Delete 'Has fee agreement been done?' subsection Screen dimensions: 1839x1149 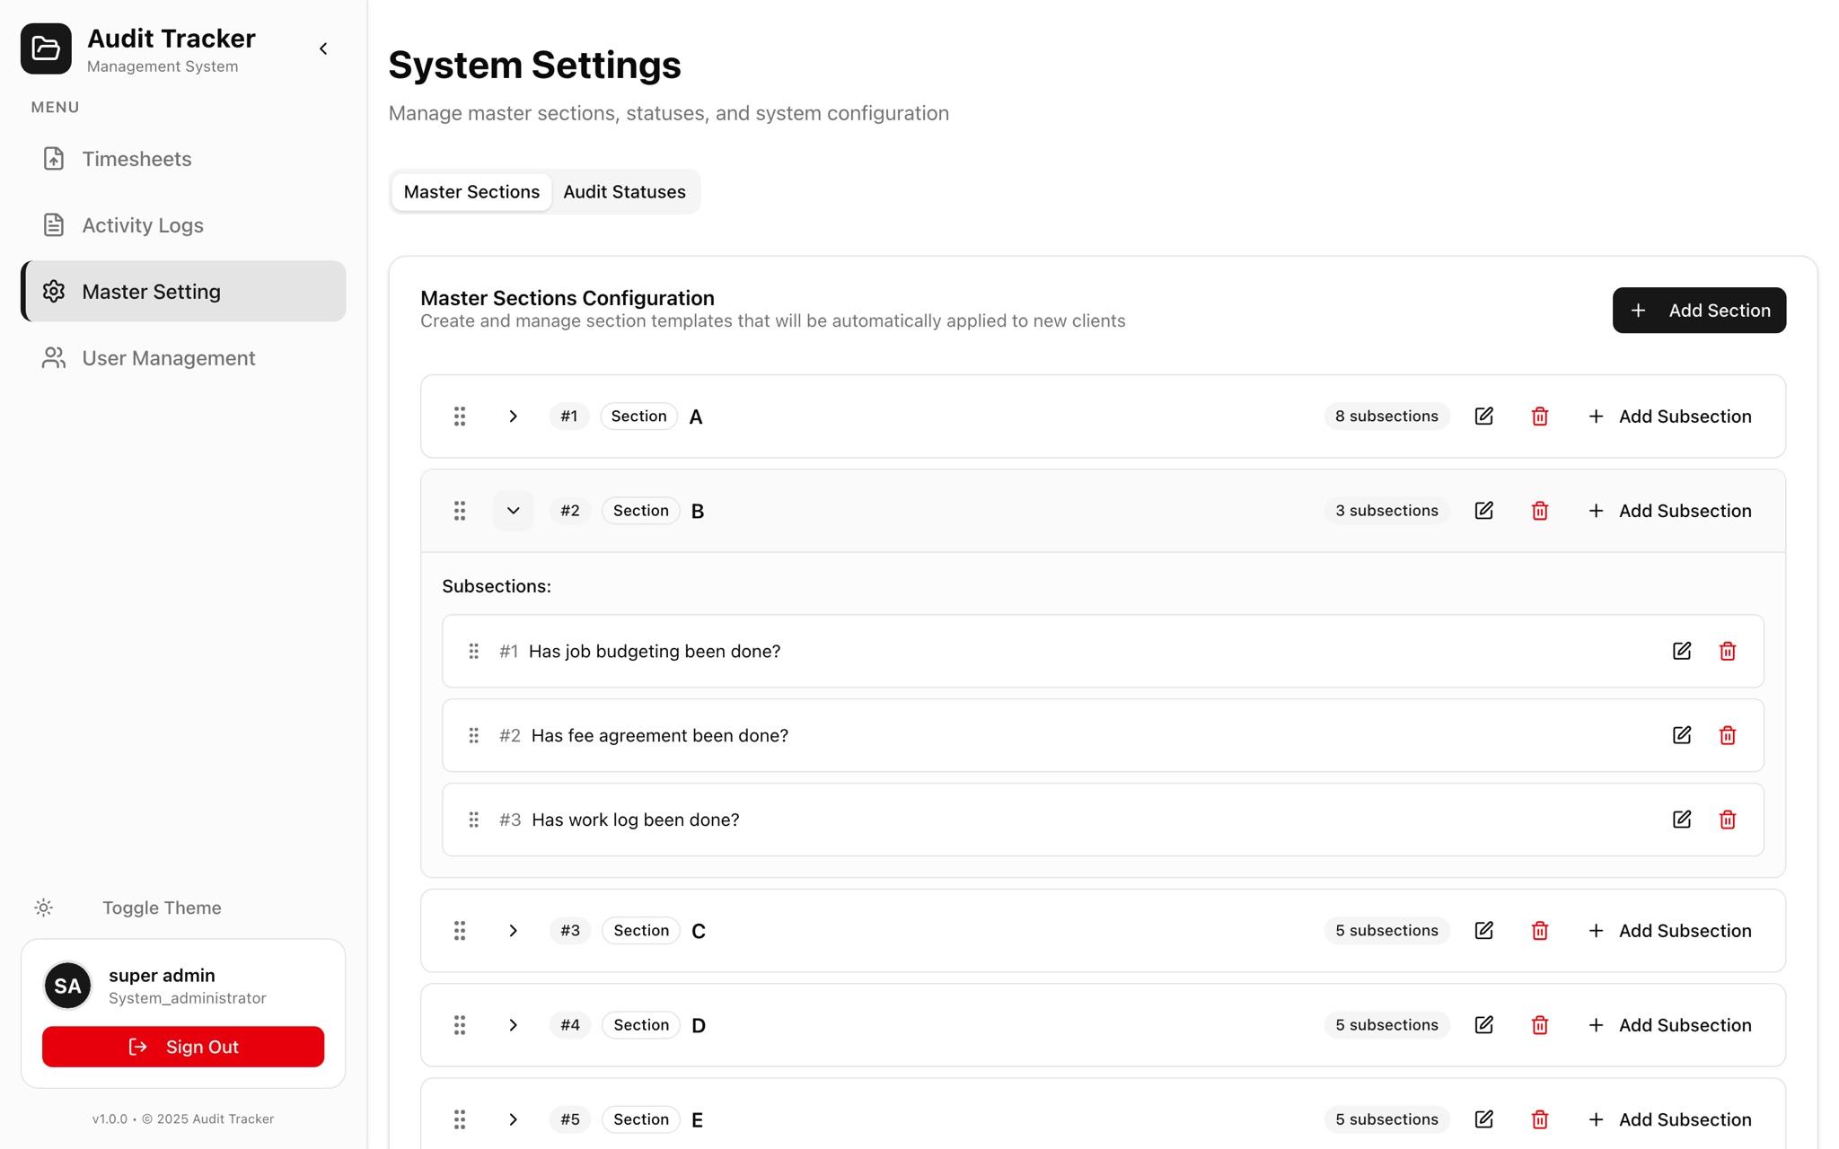(x=1727, y=735)
